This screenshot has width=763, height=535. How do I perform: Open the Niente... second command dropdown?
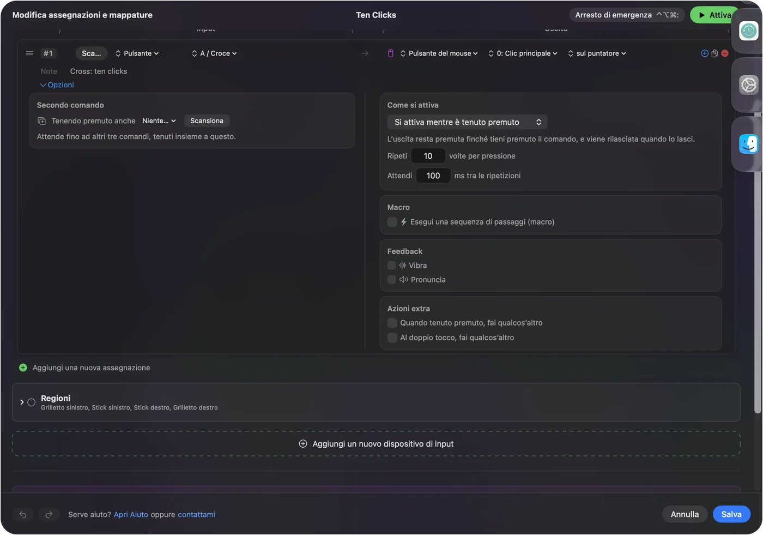point(159,121)
